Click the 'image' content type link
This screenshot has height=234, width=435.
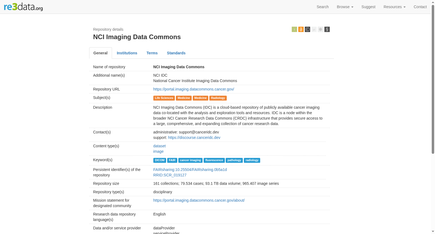click(x=159, y=151)
